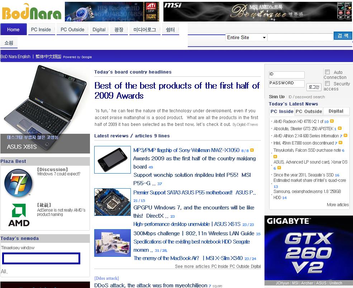
Task: Open the HIS Radeon HD ATI banner ad
Action: (112, 12)
